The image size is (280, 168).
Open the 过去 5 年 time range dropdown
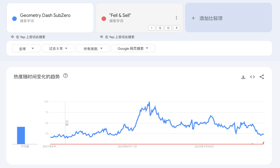pyautogui.click(x=58, y=49)
